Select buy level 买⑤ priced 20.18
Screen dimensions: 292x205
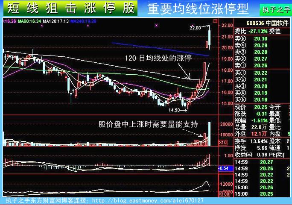click(251, 100)
